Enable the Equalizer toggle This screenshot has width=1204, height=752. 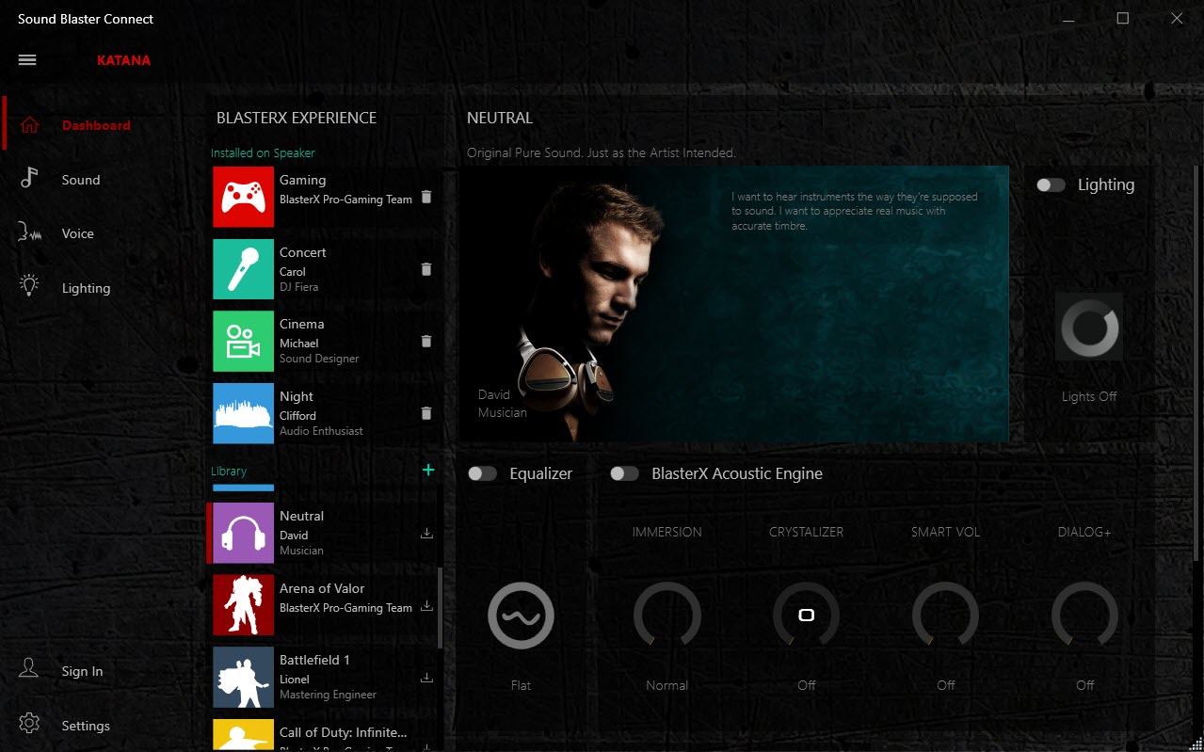(x=482, y=473)
